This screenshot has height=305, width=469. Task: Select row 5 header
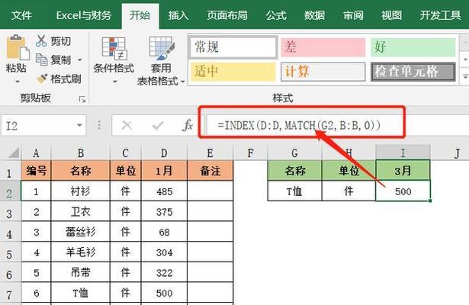pos(10,252)
